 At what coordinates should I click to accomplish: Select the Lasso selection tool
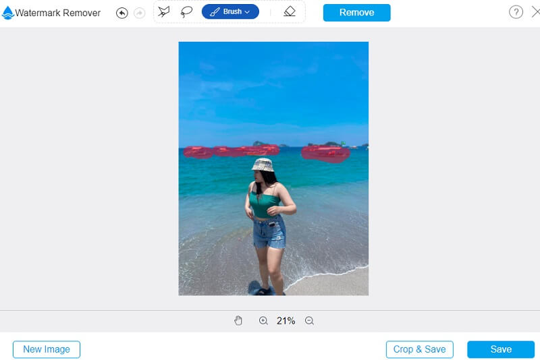point(186,11)
